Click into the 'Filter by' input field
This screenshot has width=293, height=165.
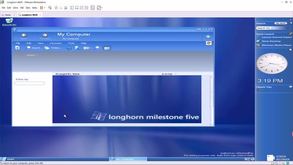[29, 83]
